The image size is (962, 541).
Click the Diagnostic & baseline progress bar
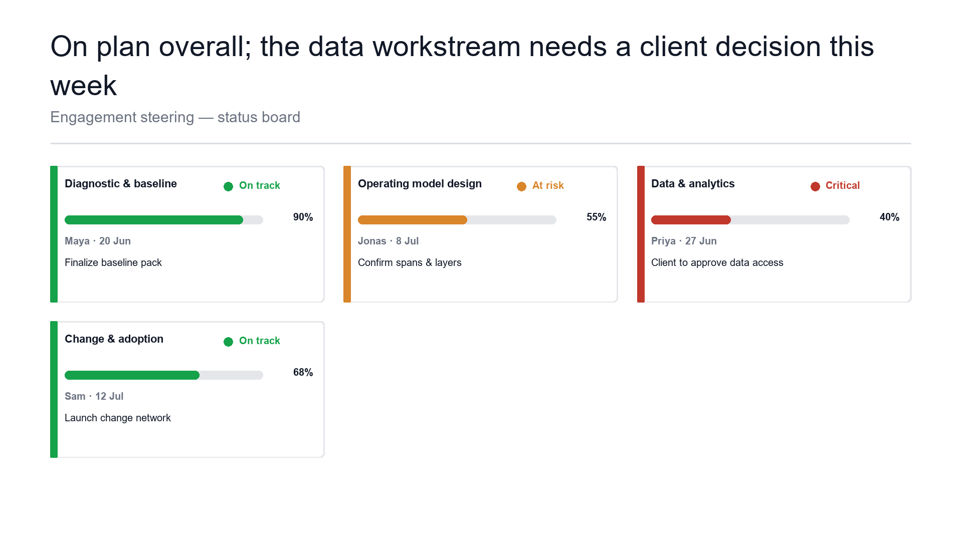point(164,220)
